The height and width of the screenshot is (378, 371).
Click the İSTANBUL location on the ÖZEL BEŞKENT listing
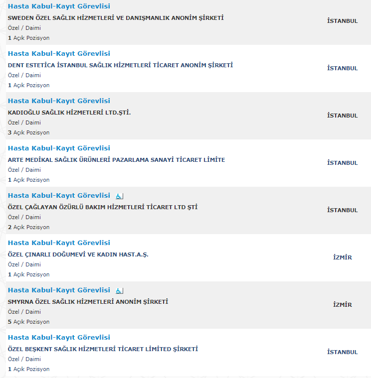(x=342, y=352)
